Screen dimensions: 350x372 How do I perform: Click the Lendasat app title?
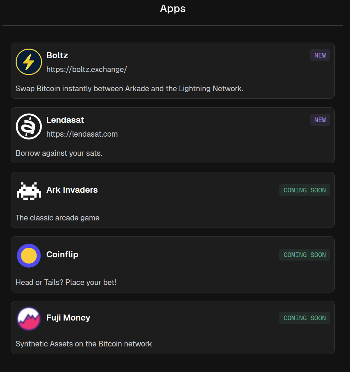pos(65,120)
